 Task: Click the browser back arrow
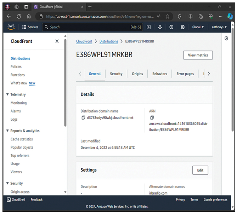9,16
